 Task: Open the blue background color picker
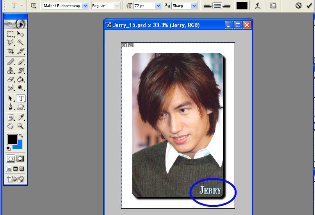pyautogui.click(x=20, y=147)
